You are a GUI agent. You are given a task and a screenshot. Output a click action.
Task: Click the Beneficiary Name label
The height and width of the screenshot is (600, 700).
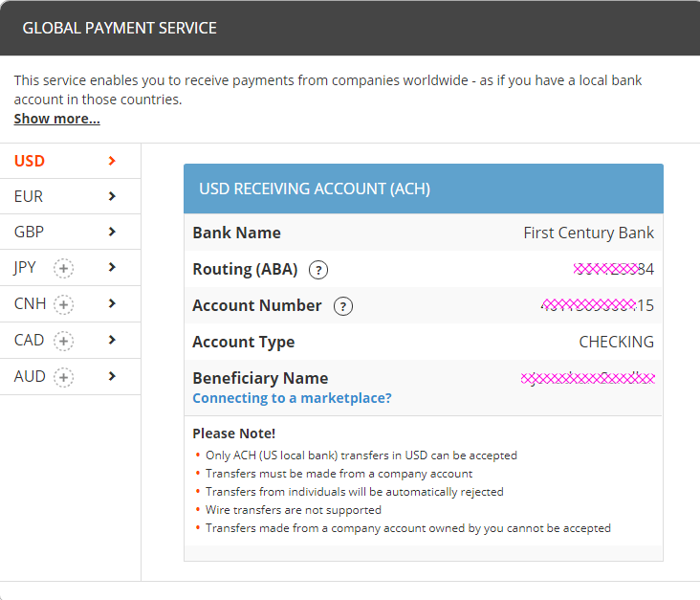point(260,378)
